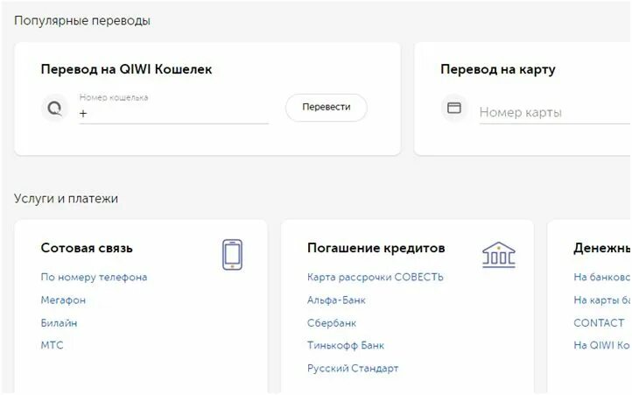Click the Перевод на карту heading
632x395 pixels.
tap(498, 69)
